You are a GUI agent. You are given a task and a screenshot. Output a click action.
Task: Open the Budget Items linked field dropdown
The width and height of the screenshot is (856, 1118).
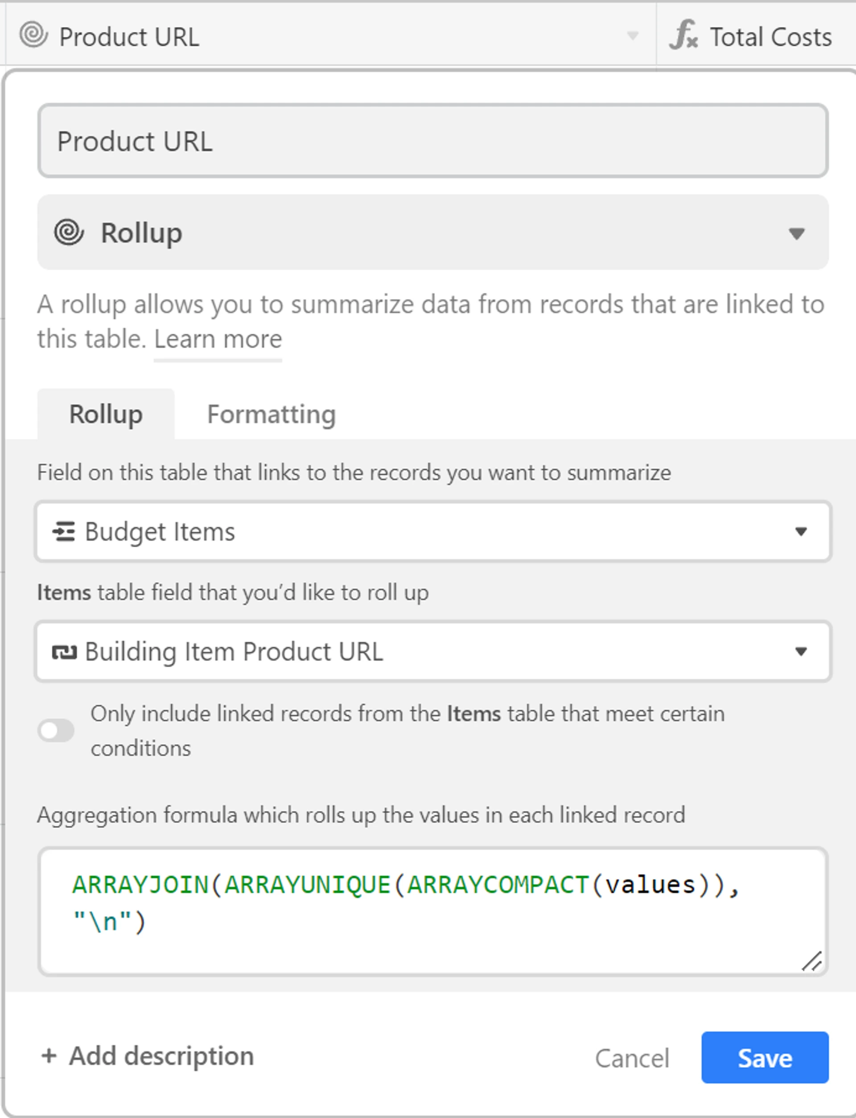pos(800,532)
